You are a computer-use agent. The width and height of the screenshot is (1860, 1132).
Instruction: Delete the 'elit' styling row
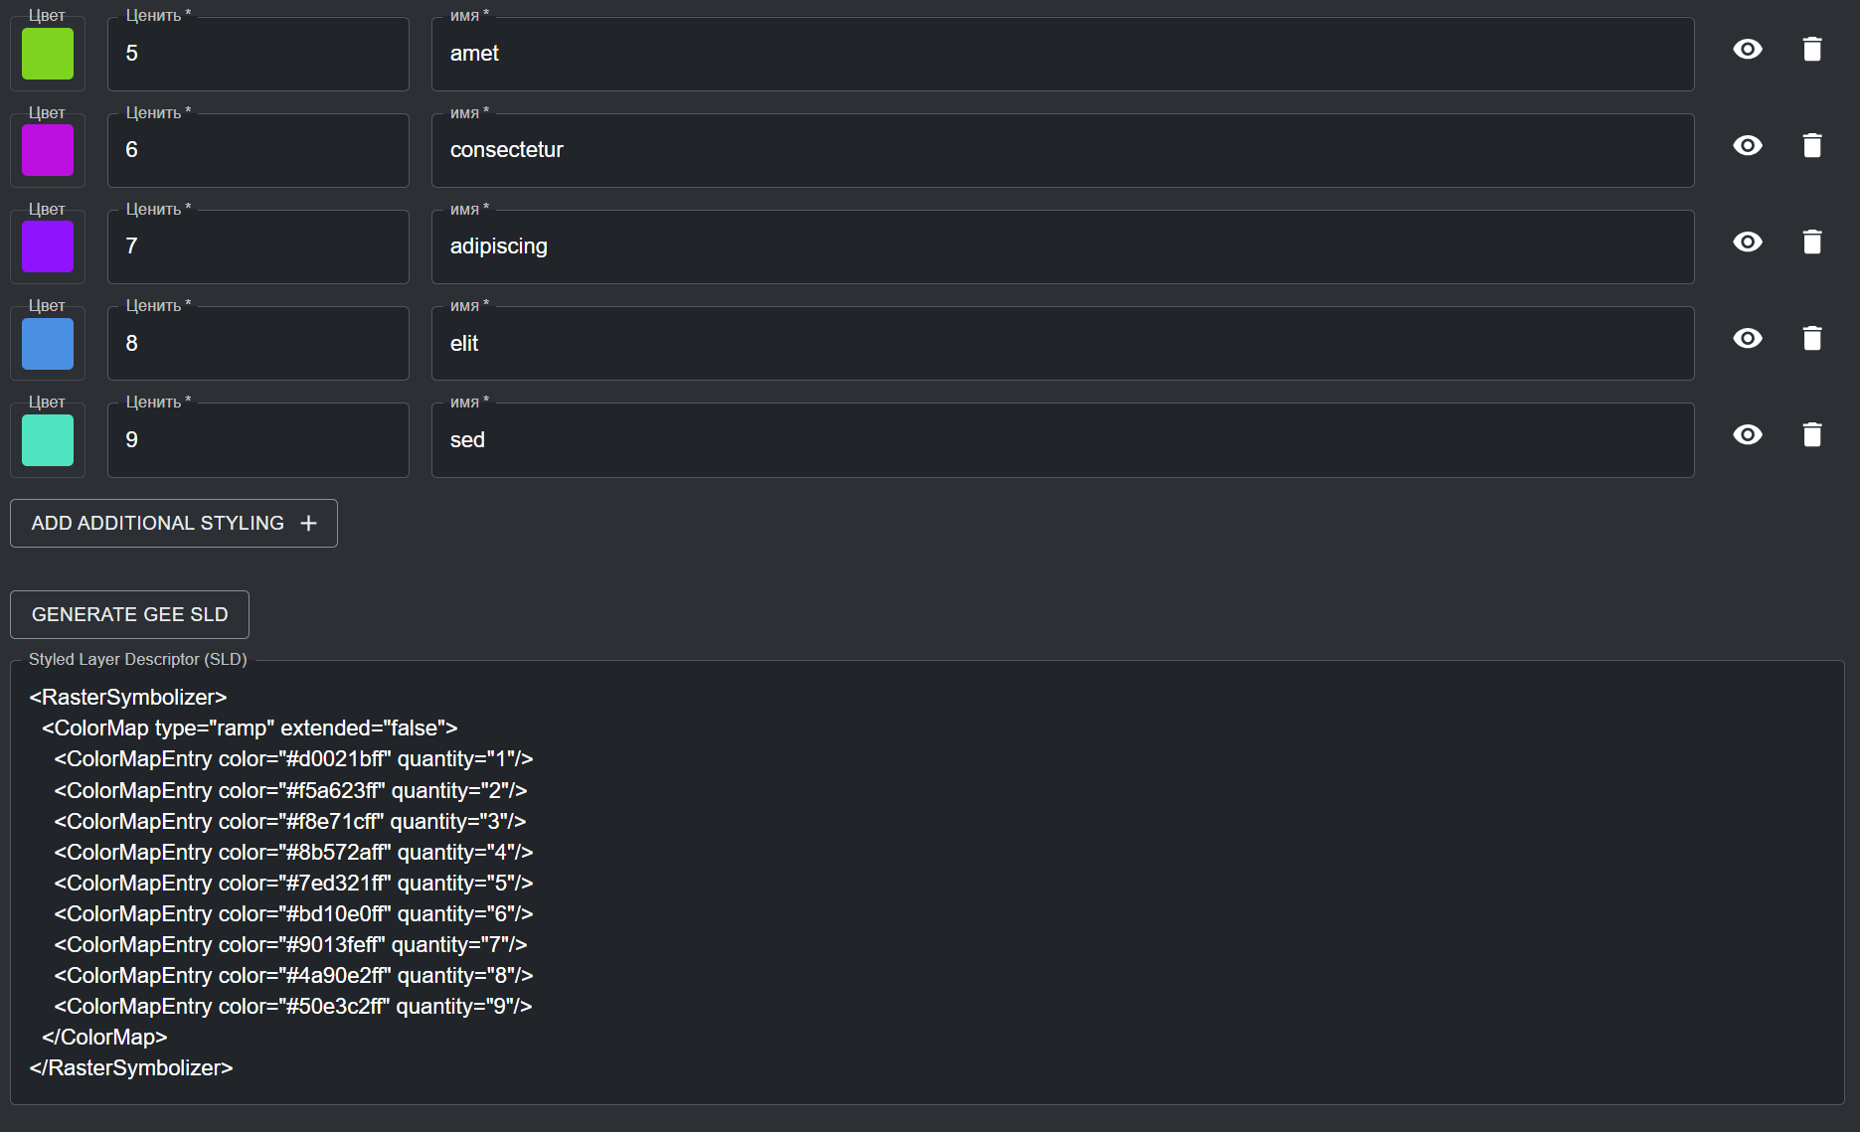pos(1812,339)
